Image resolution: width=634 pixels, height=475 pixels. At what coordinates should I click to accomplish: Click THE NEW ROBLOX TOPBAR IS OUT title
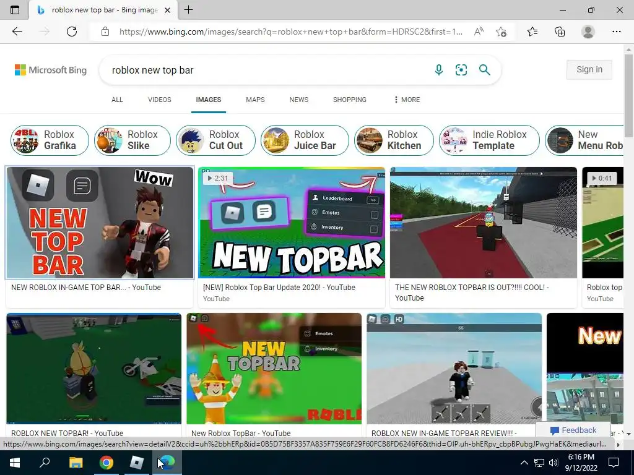472,293
